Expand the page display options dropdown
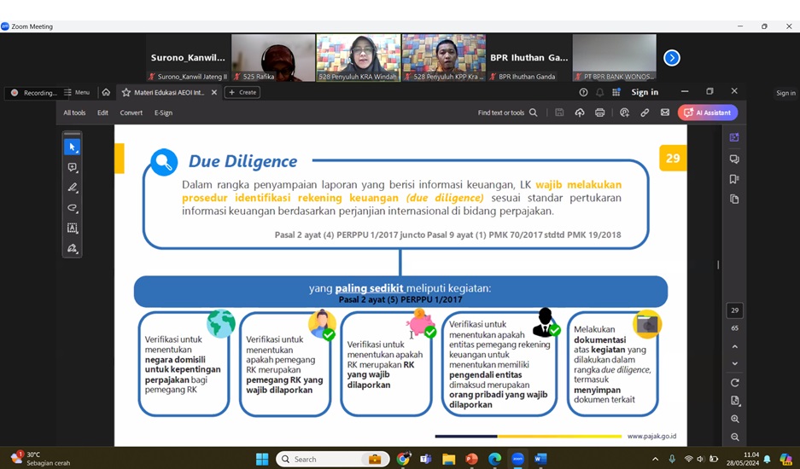 734,401
